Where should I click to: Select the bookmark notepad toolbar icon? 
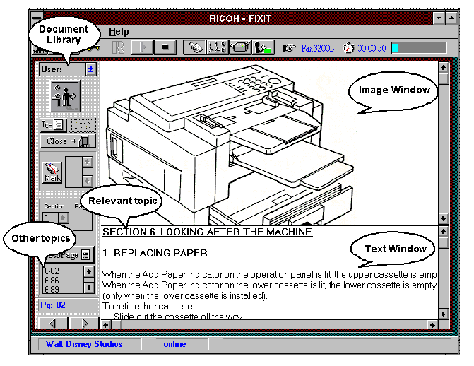[194, 47]
